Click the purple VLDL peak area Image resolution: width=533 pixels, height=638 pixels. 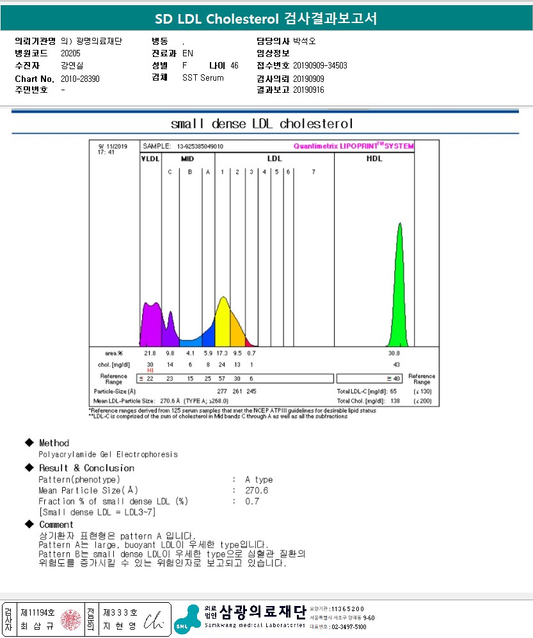tap(152, 324)
